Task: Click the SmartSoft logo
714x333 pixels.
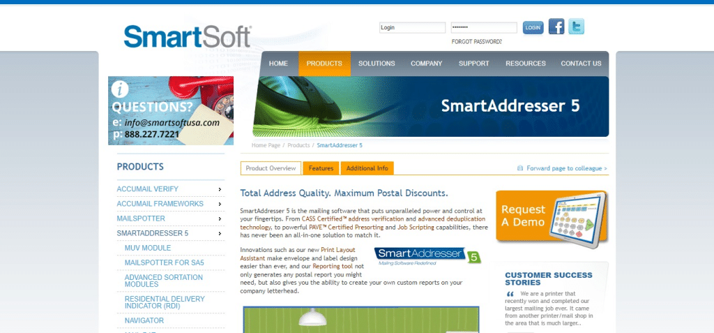Action: tap(187, 36)
